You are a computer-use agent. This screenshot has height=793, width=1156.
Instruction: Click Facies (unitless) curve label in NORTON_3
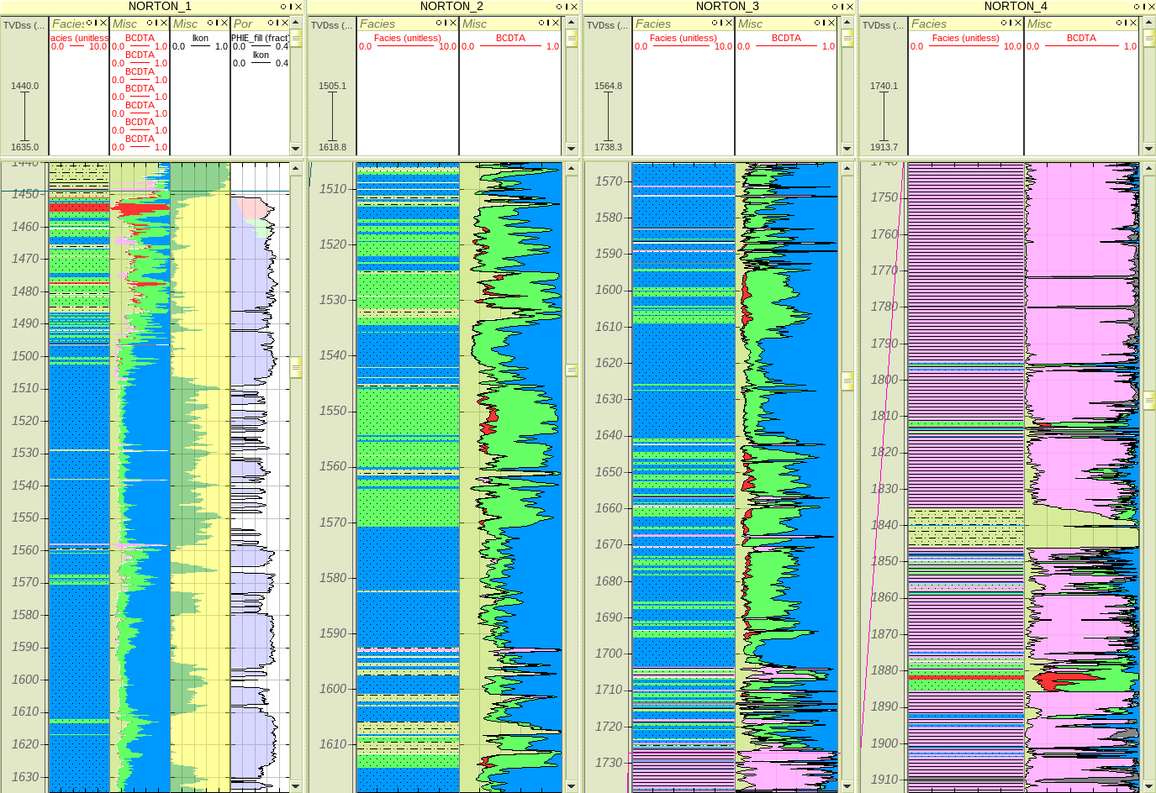(683, 38)
